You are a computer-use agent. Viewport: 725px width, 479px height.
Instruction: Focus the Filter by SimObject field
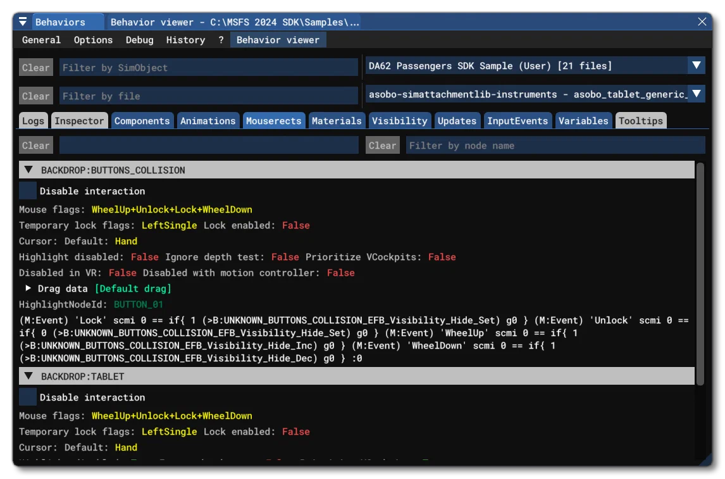click(x=209, y=68)
